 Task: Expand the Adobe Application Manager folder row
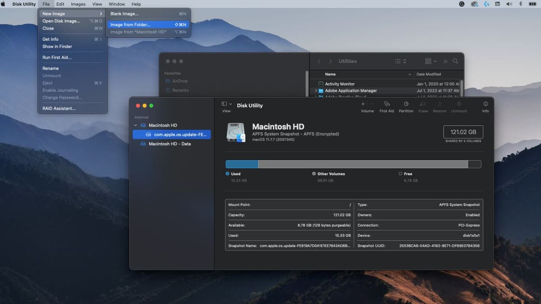pyautogui.click(x=316, y=91)
